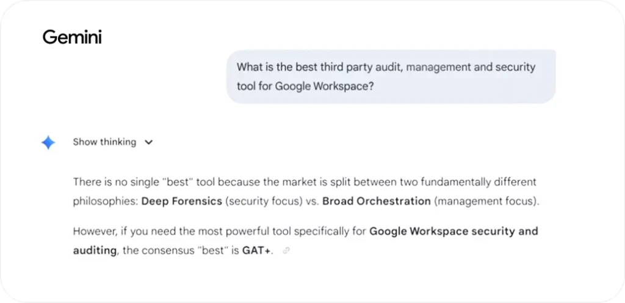Click the "(management focus)" text
Image resolution: width=625 pixels, height=303 pixels.
pos(487,201)
